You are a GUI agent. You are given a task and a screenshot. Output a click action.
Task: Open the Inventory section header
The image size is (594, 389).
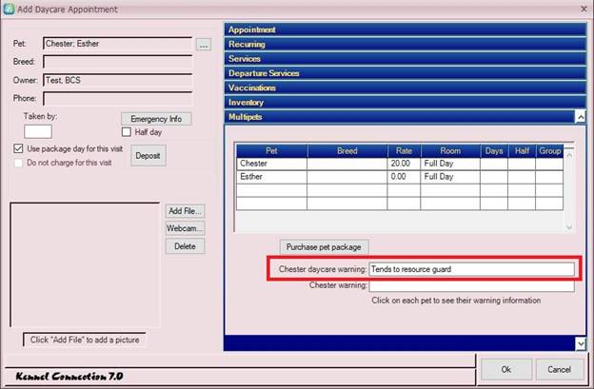coord(405,102)
